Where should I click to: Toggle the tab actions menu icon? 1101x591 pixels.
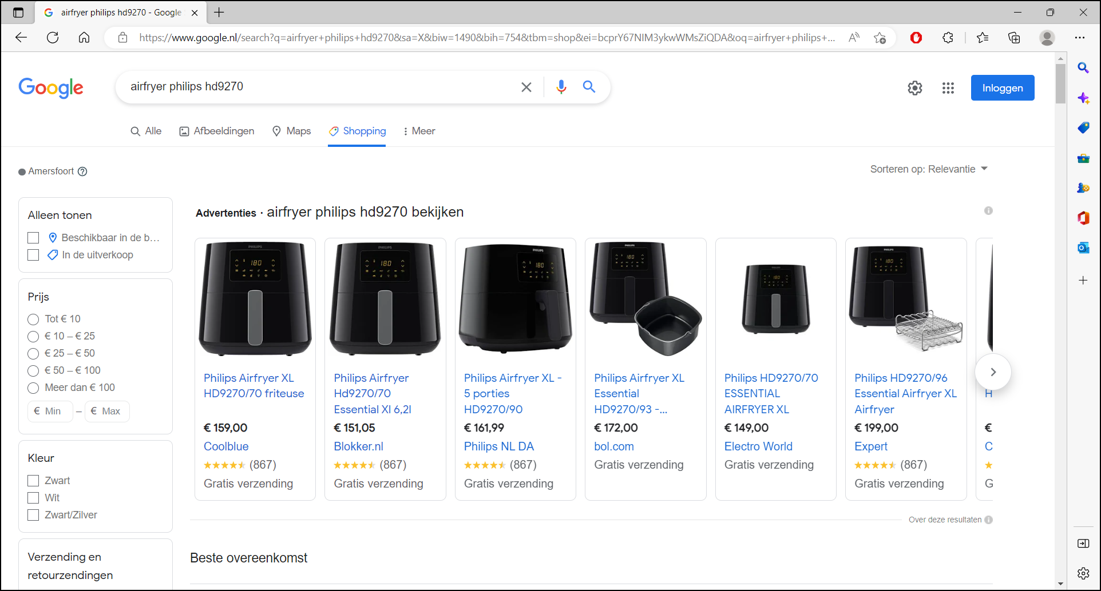point(18,13)
